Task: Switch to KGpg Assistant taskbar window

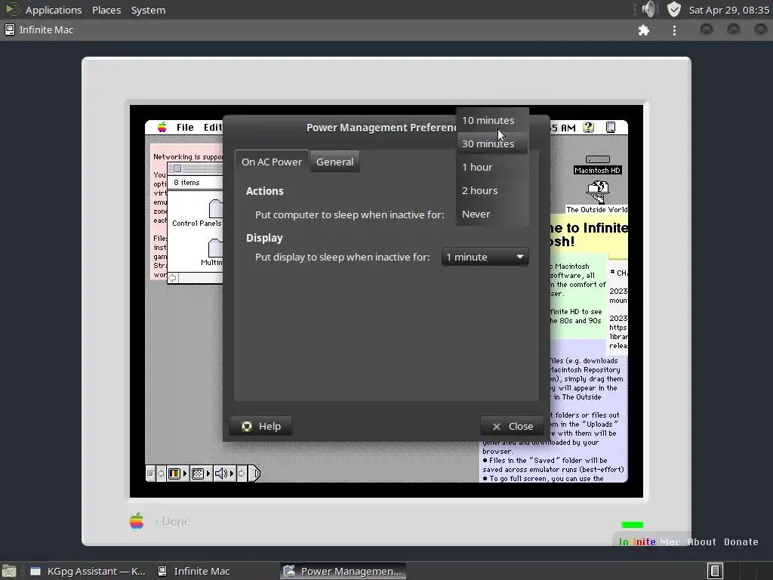Action: tap(89, 571)
